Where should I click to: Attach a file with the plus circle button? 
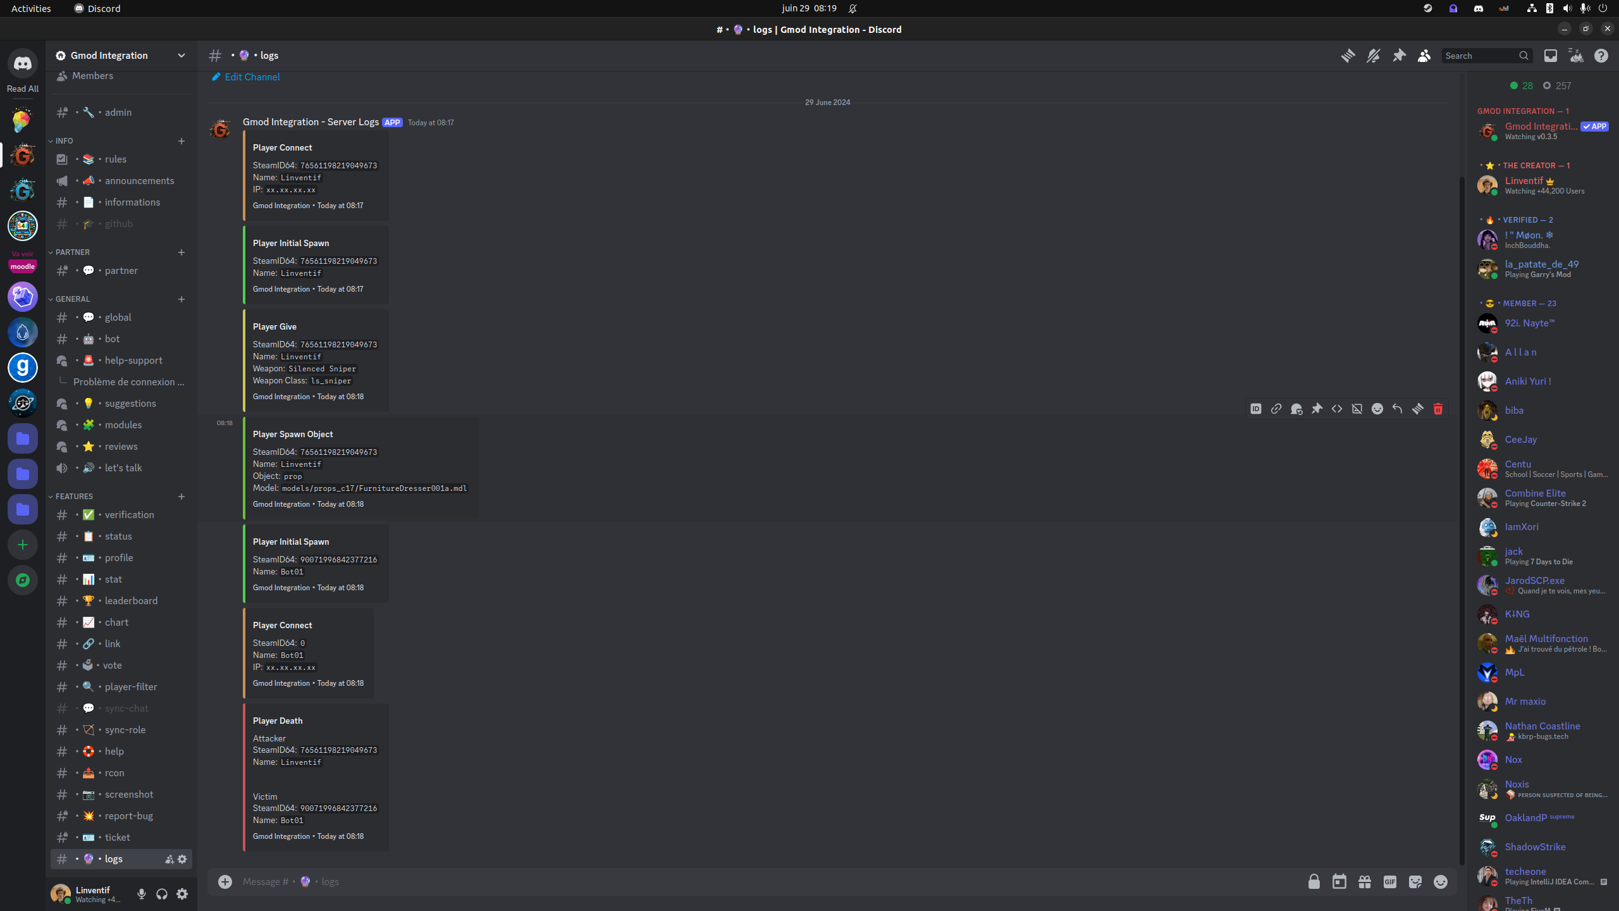tap(225, 882)
